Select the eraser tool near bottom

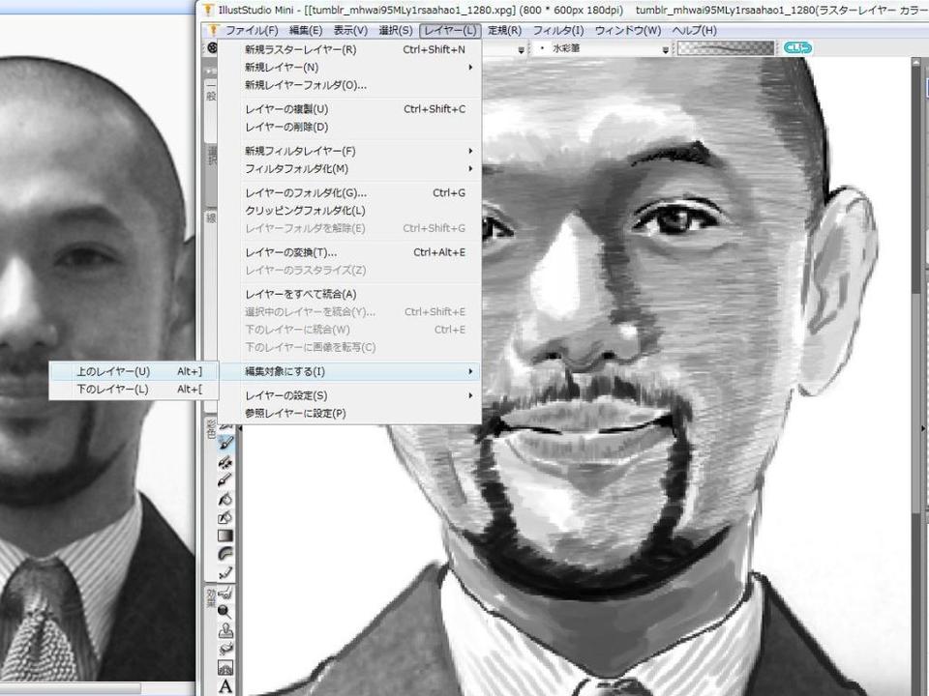pyautogui.click(x=225, y=649)
